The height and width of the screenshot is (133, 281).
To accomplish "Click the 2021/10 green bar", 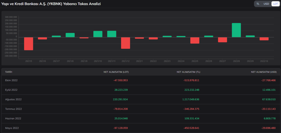I will tap(98, 34).
